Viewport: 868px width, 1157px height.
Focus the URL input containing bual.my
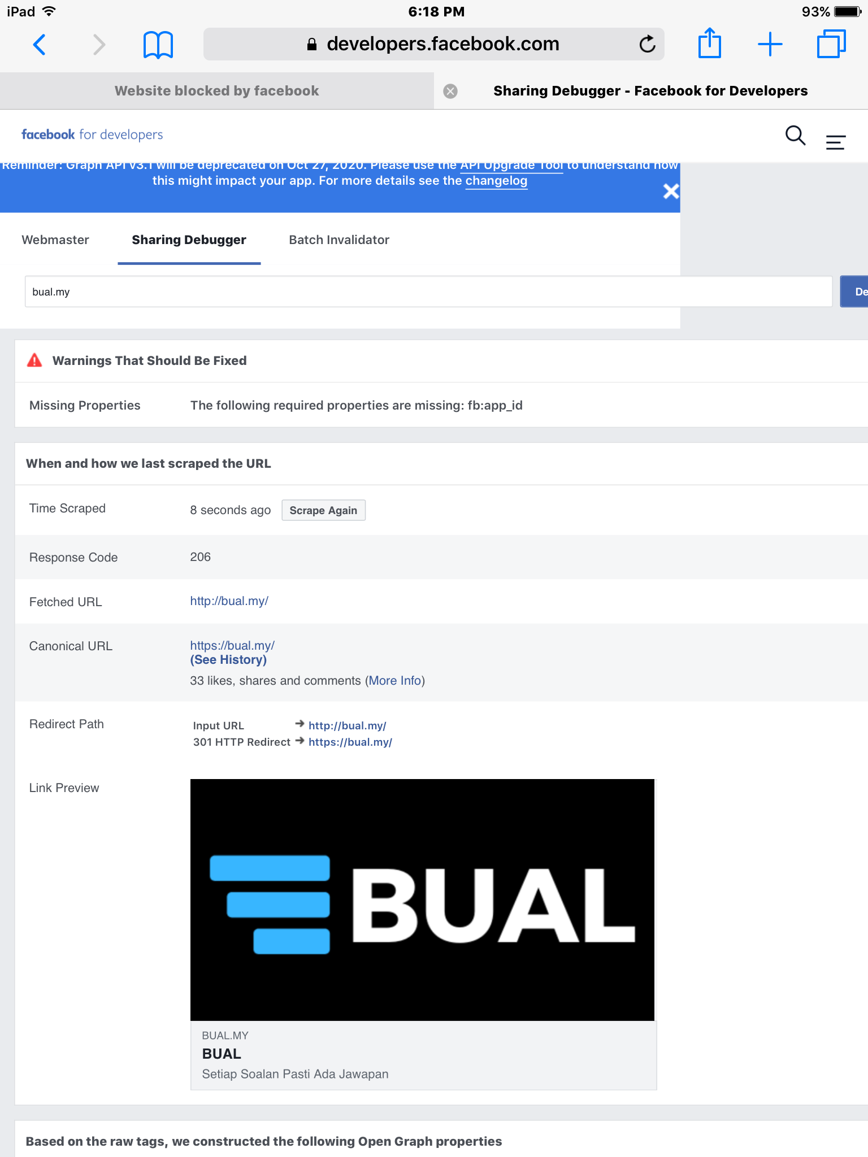(428, 292)
